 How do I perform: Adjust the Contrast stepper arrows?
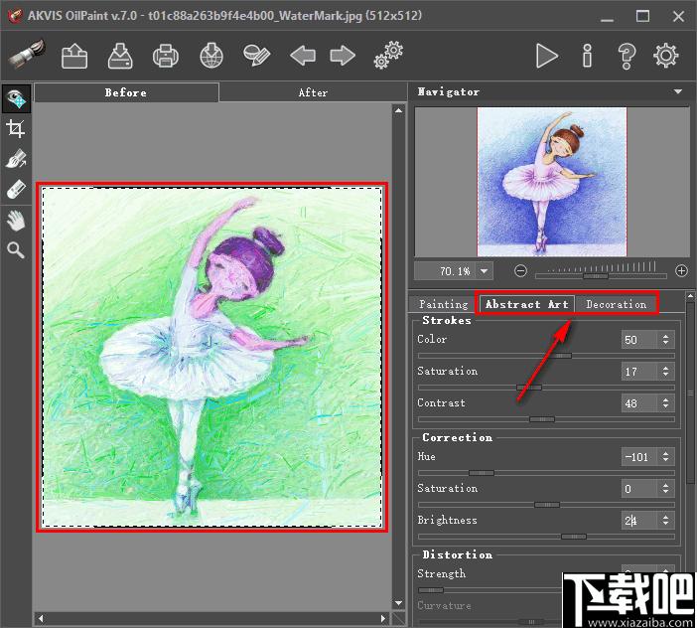click(x=665, y=403)
